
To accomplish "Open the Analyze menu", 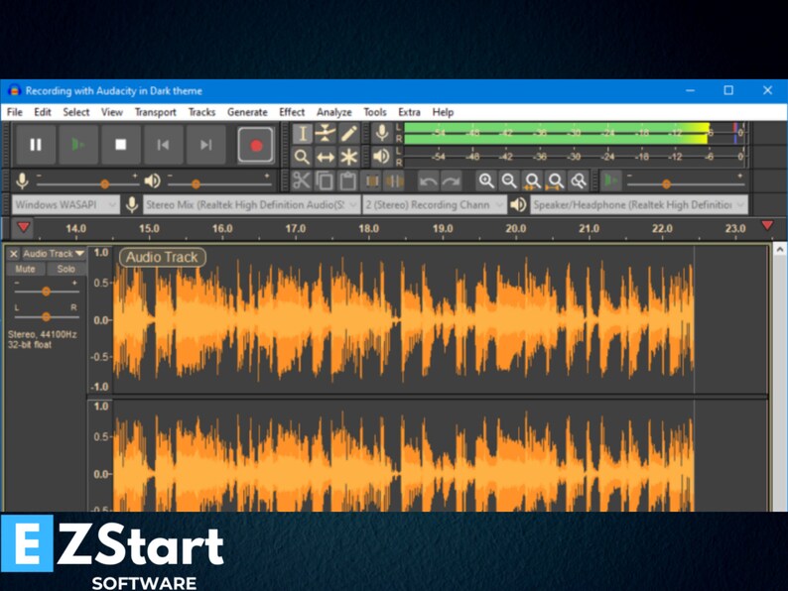I will point(333,112).
